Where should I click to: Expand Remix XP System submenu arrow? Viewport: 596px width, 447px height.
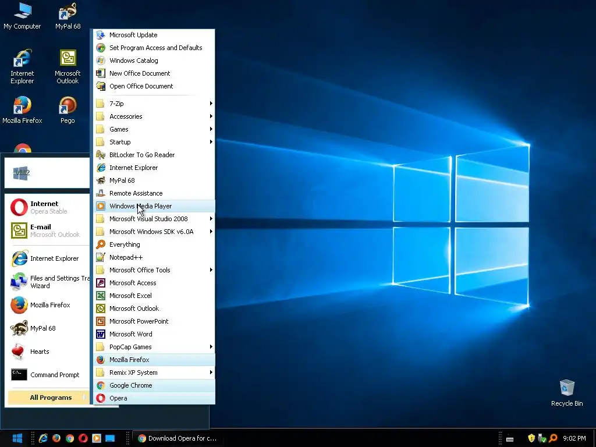click(x=211, y=372)
